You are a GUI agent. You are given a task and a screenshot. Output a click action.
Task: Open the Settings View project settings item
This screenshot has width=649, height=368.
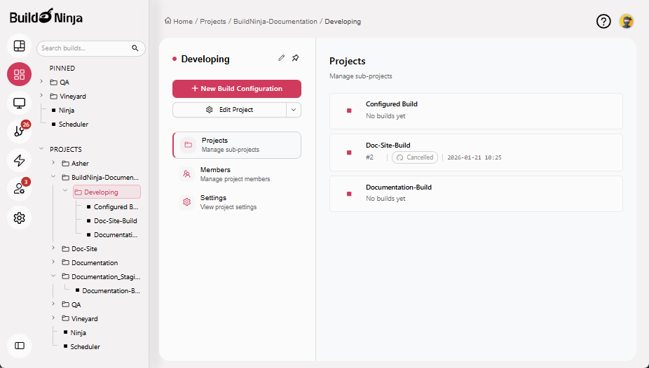[237, 202]
